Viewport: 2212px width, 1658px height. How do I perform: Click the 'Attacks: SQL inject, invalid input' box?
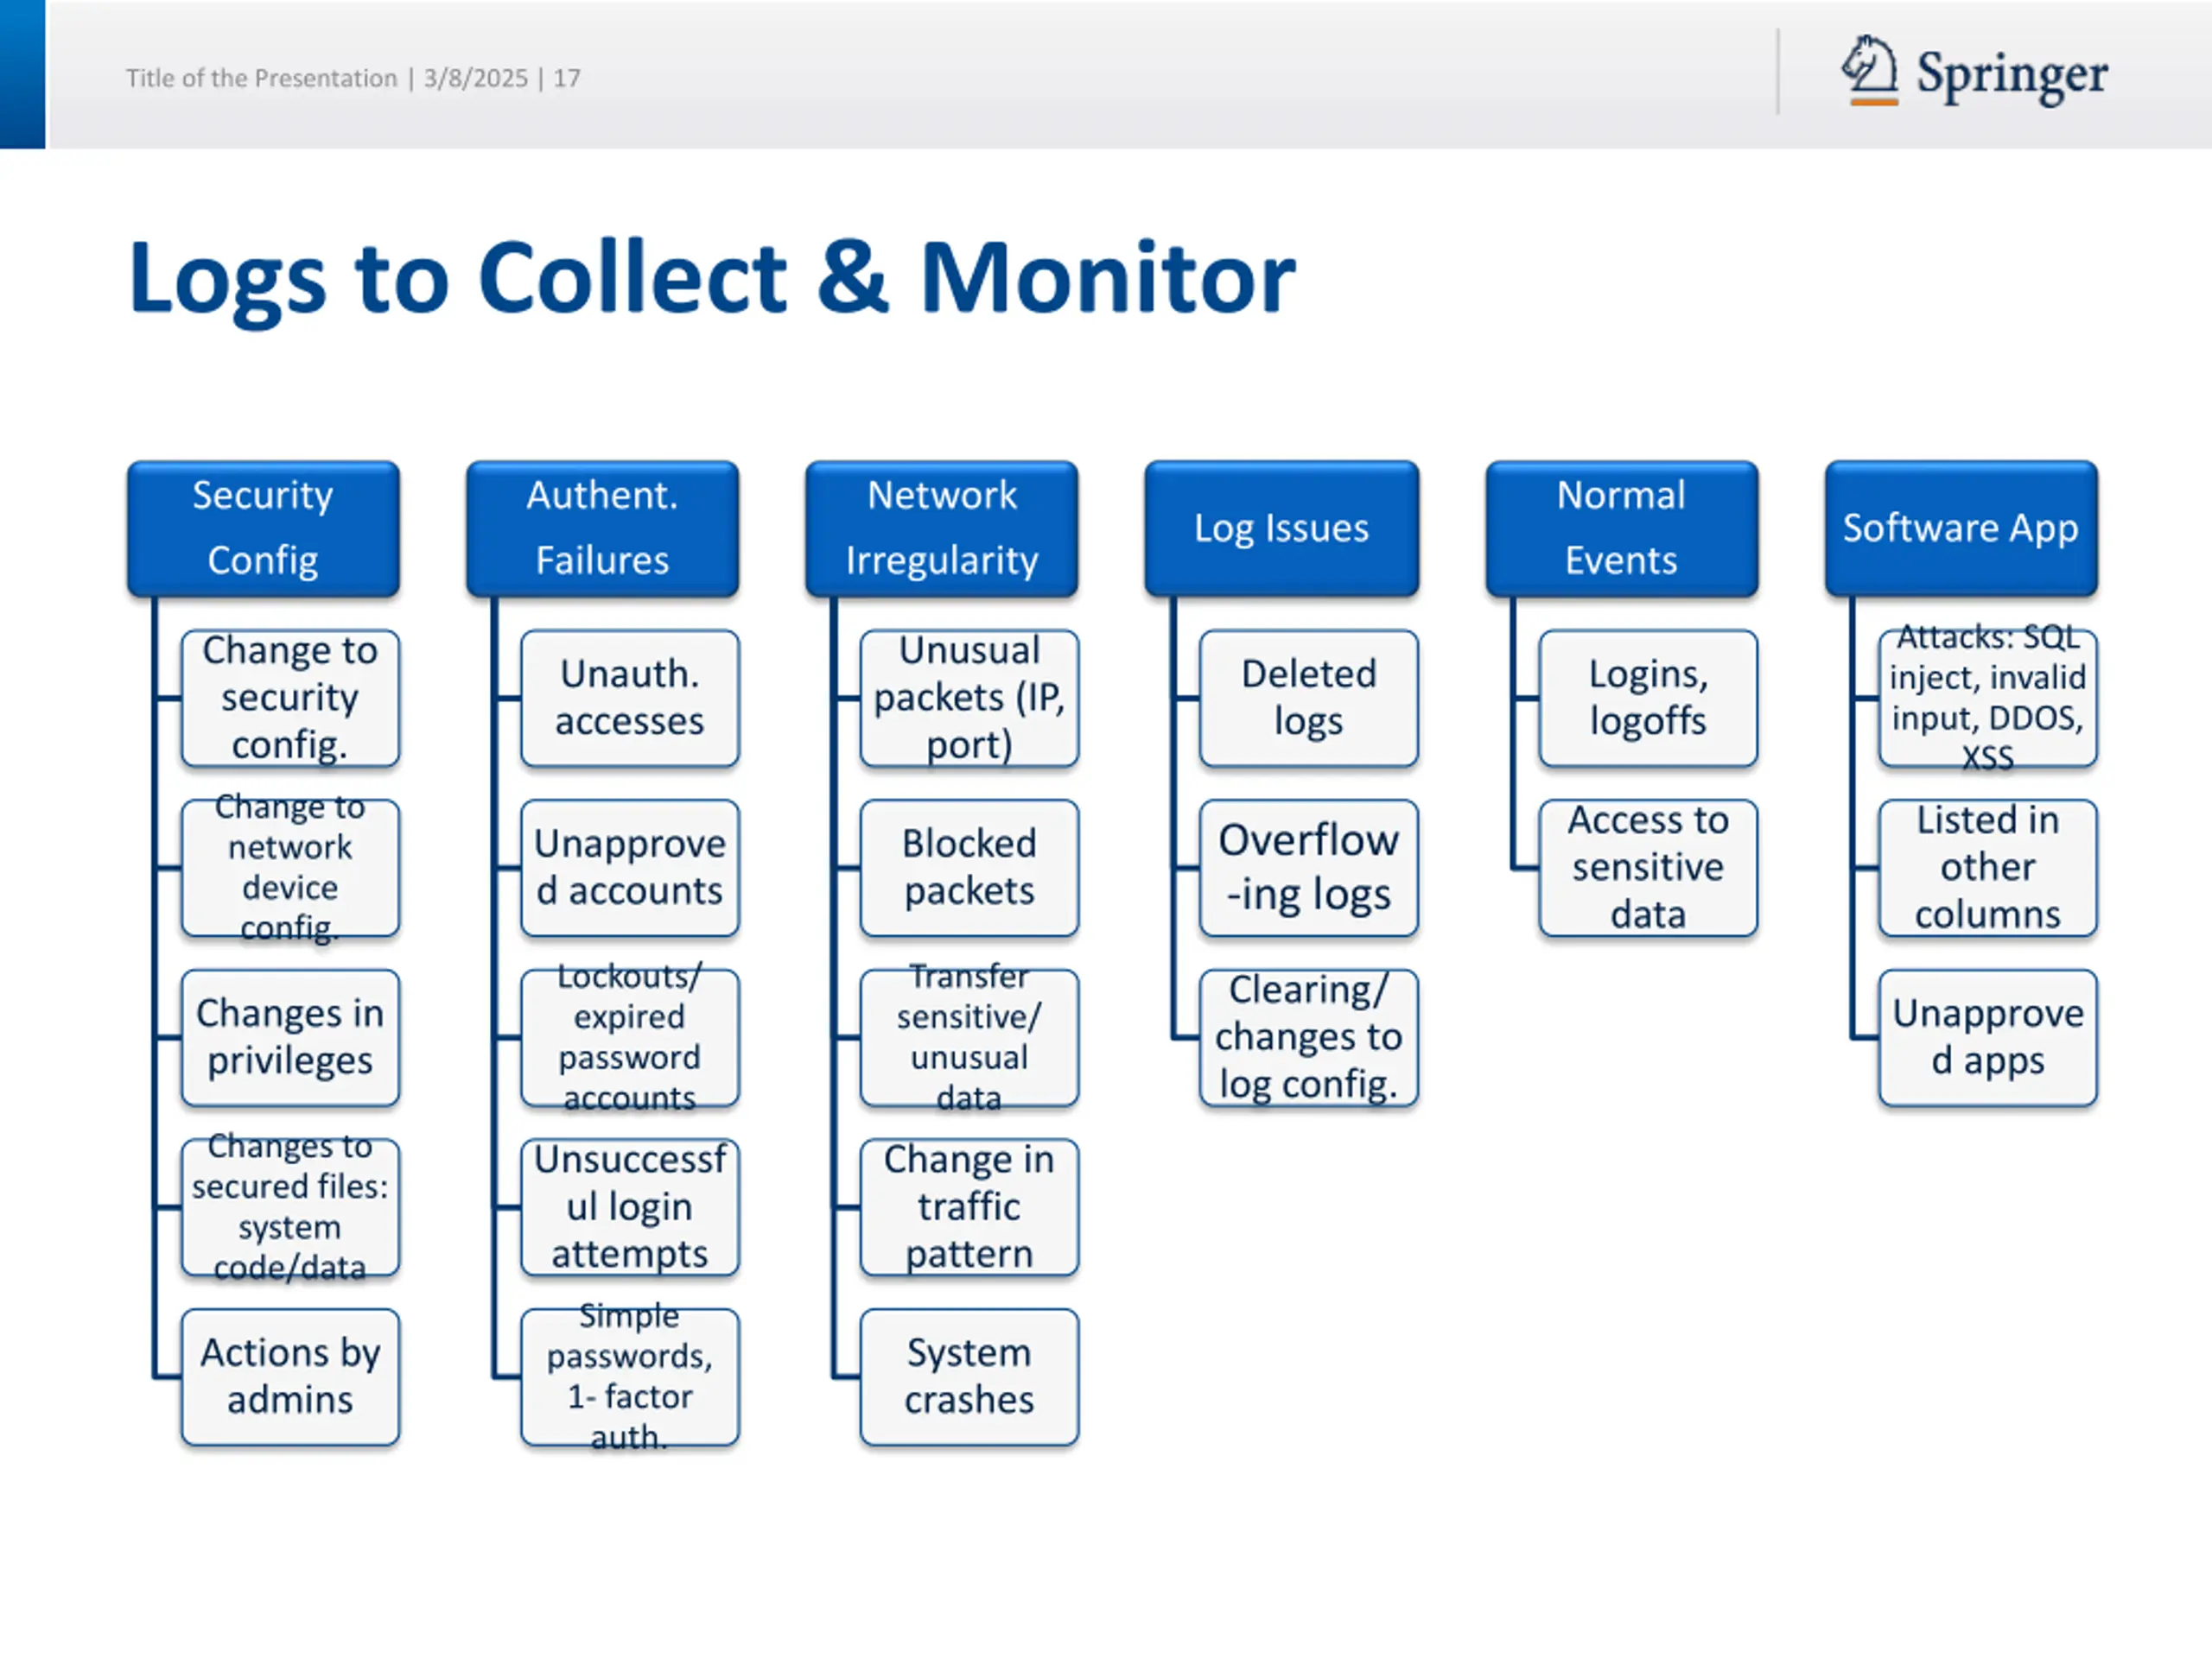pyautogui.click(x=1988, y=698)
